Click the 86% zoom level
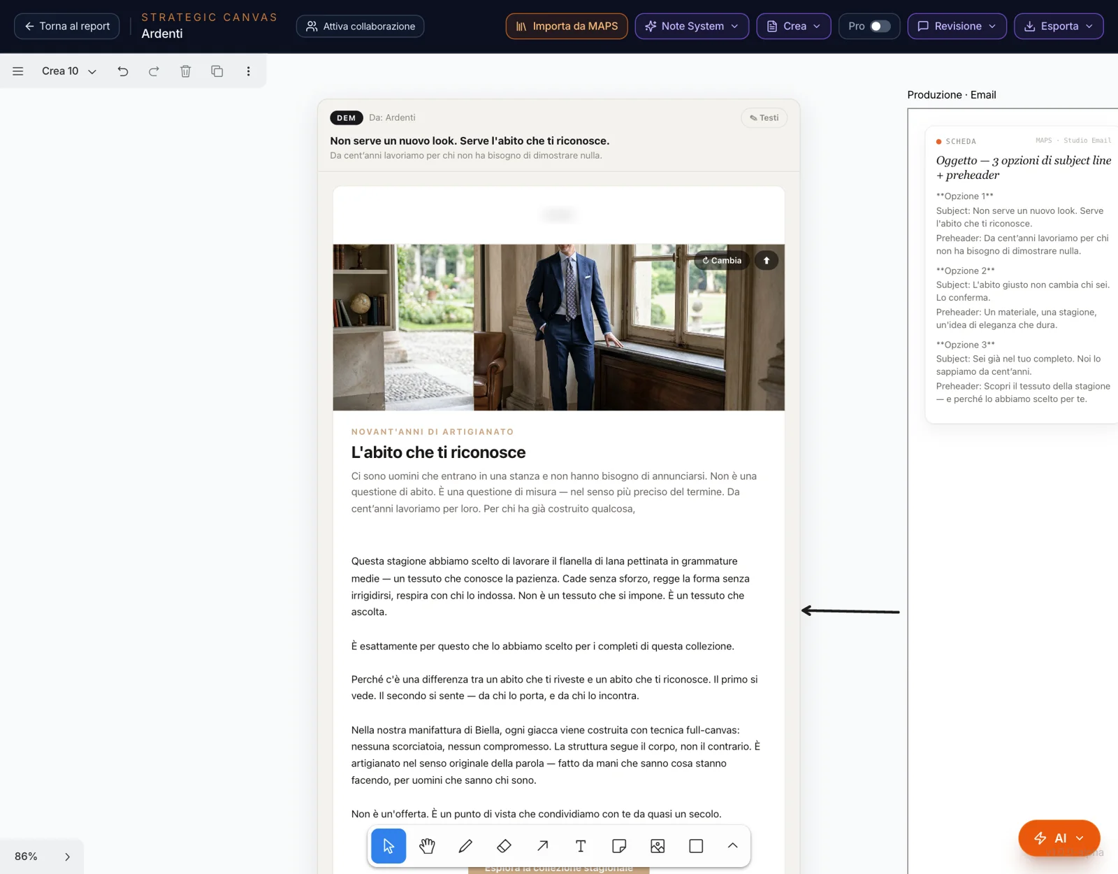1118x874 pixels. (x=26, y=857)
